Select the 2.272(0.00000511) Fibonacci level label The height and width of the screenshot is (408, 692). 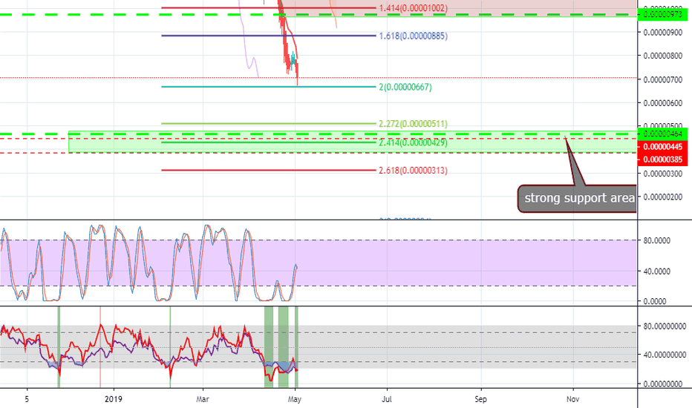pos(413,123)
